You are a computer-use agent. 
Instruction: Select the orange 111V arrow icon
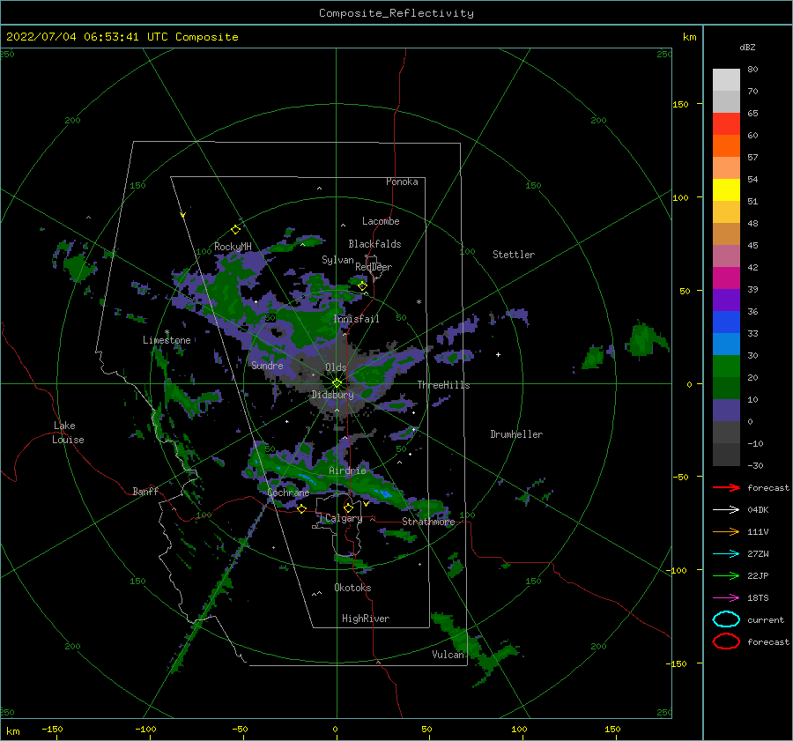point(726,531)
